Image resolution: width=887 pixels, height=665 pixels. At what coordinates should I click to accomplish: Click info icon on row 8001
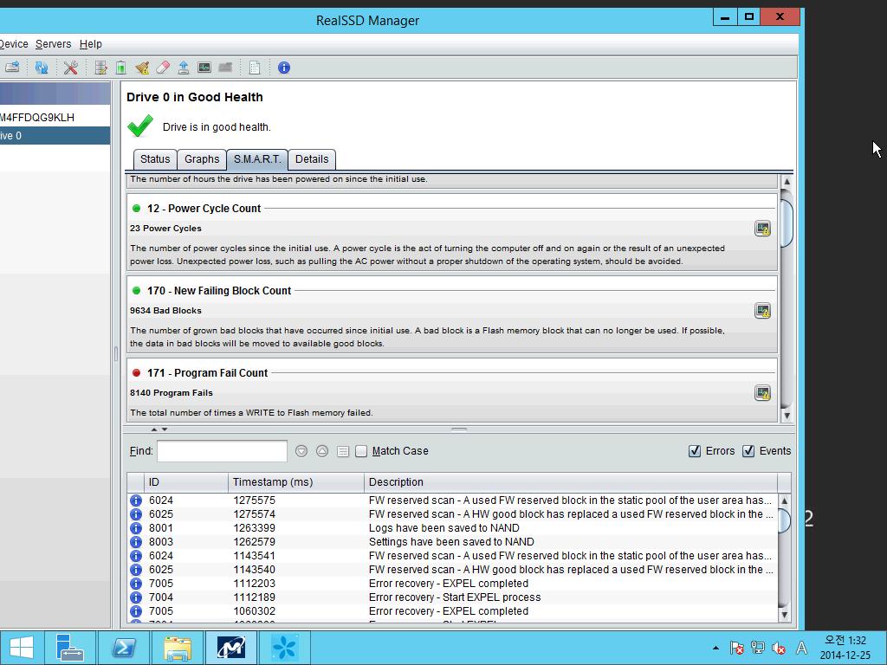click(136, 528)
